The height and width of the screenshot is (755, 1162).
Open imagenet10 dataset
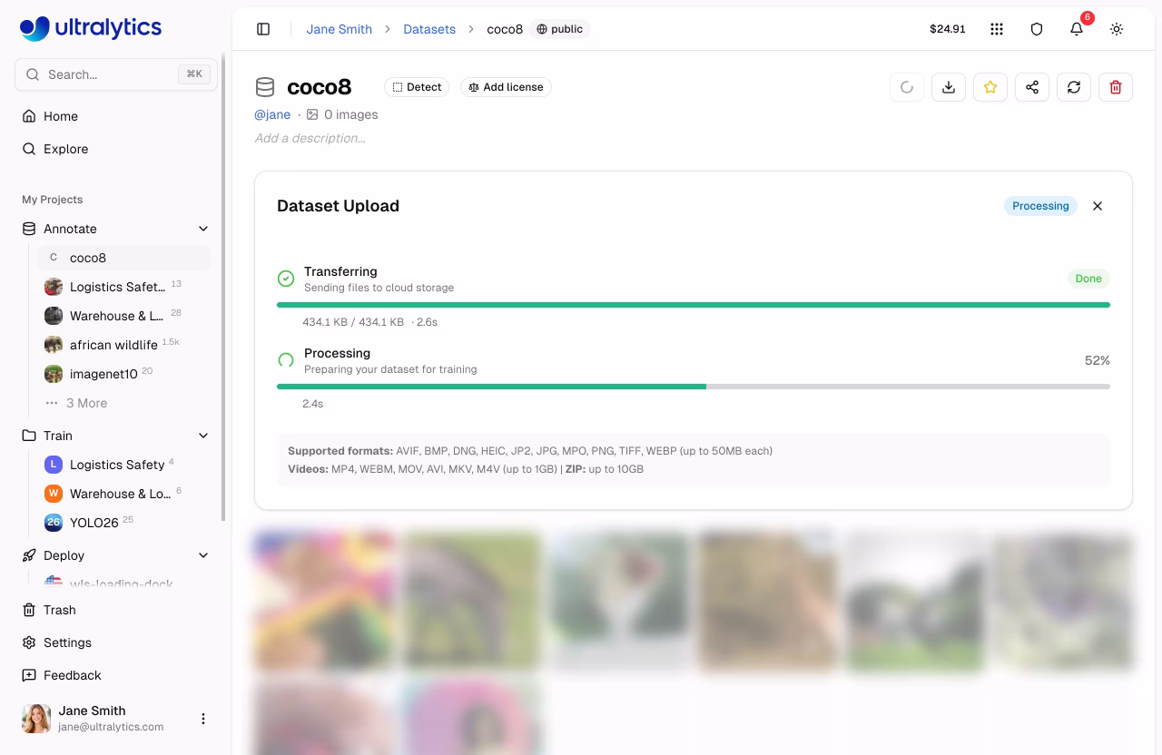point(124,374)
